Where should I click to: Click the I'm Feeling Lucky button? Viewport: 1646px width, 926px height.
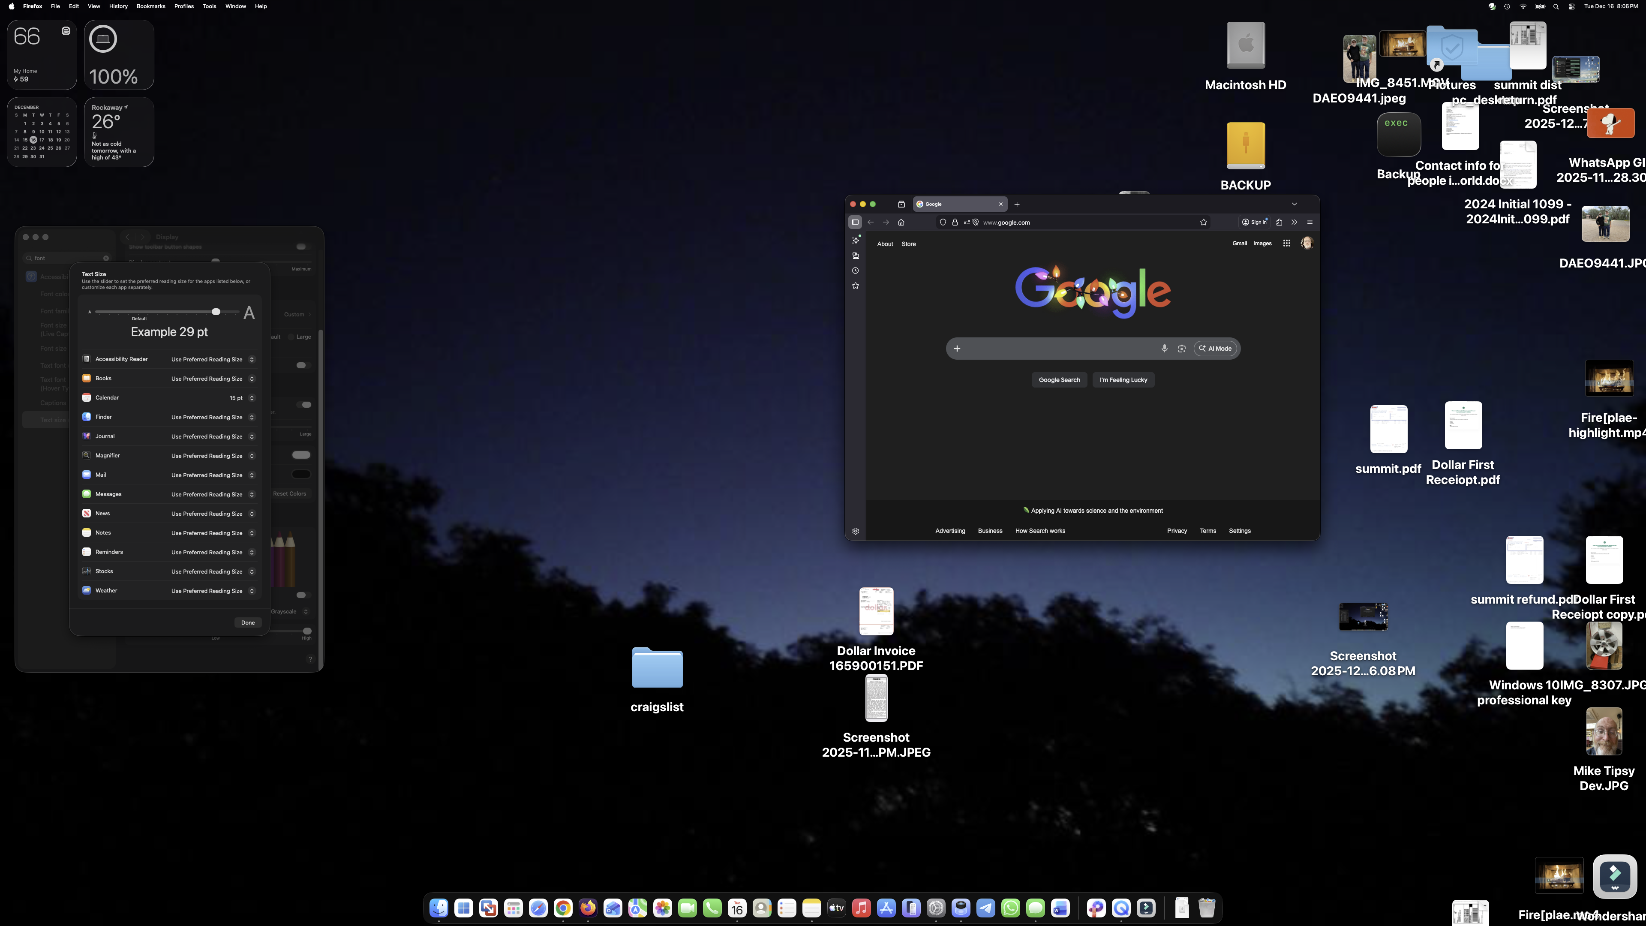[1123, 380]
